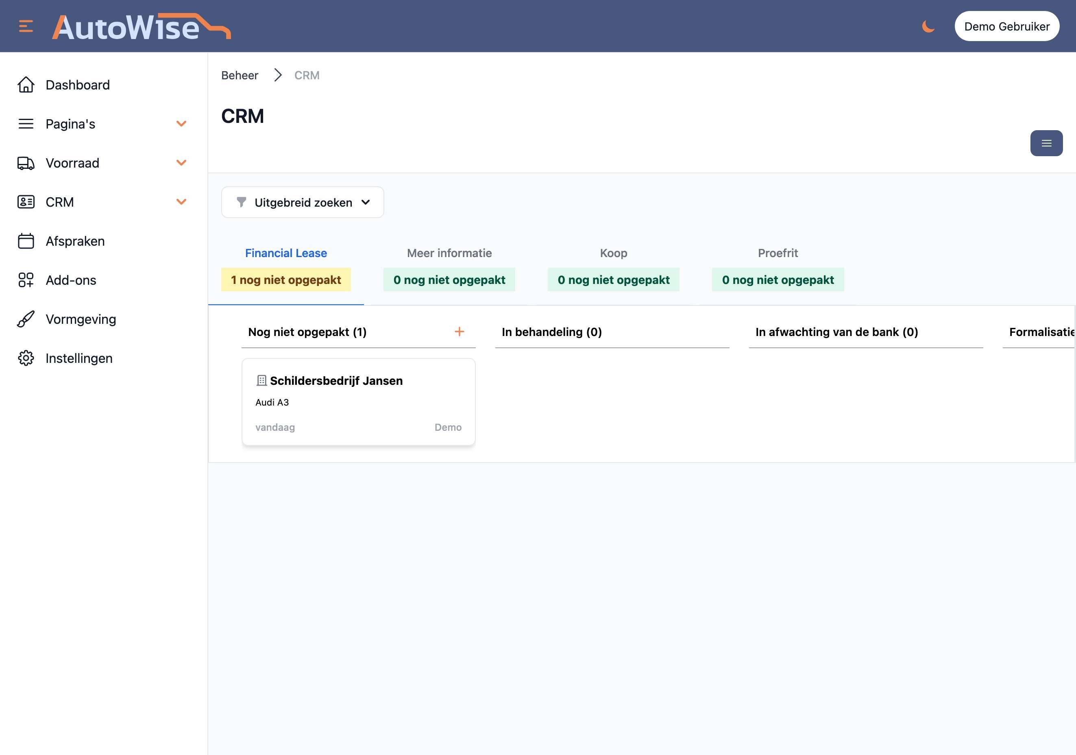Open the Pagina's sidebar item
Viewport: 1076px width, 755px height.
(x=70, y=124)
